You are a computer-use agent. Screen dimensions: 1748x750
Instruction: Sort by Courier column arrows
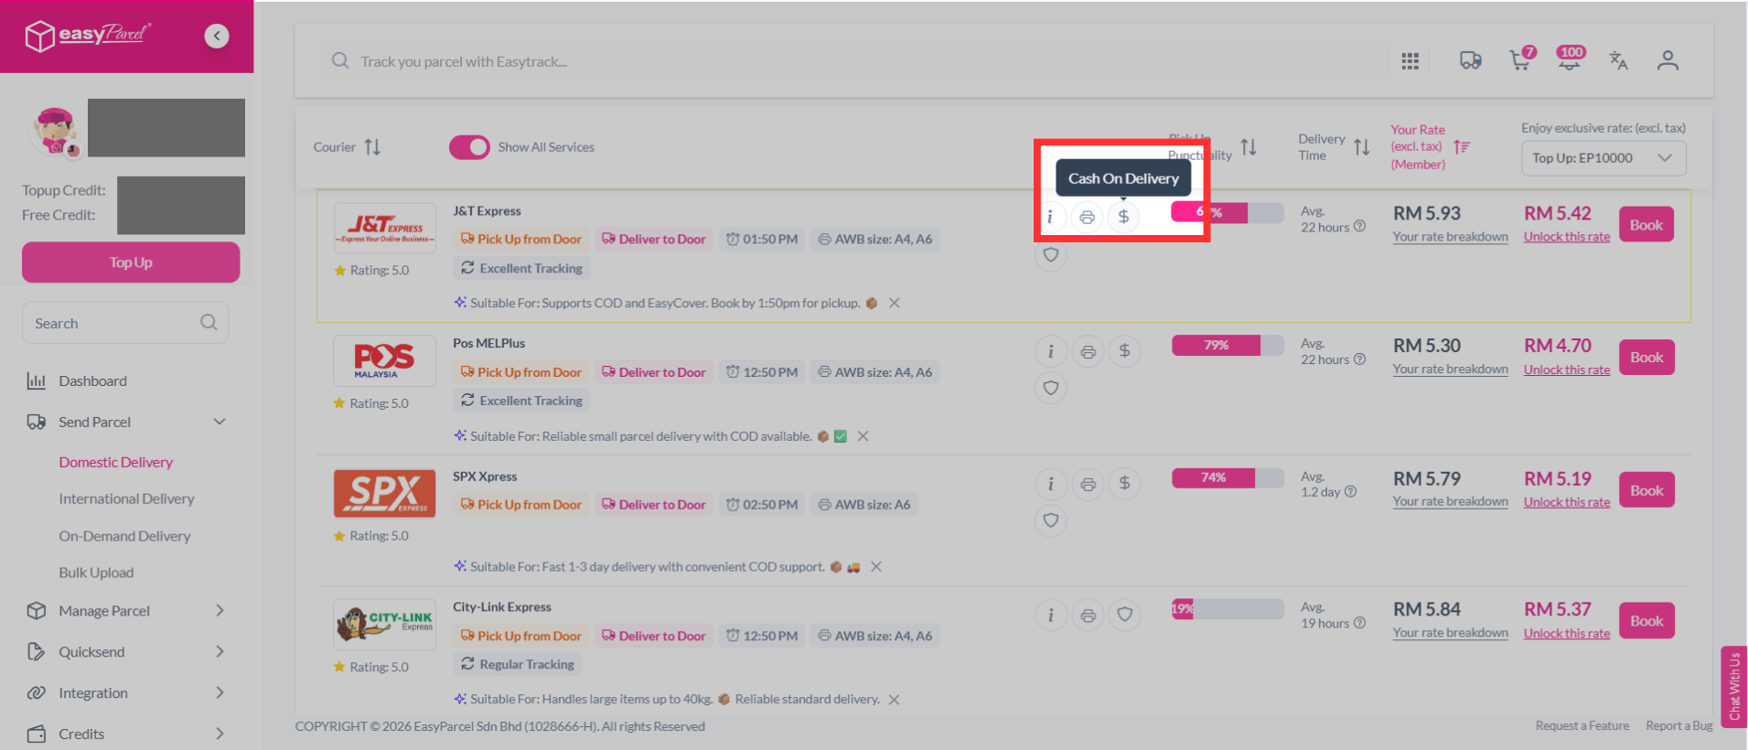tap(372, 147)
